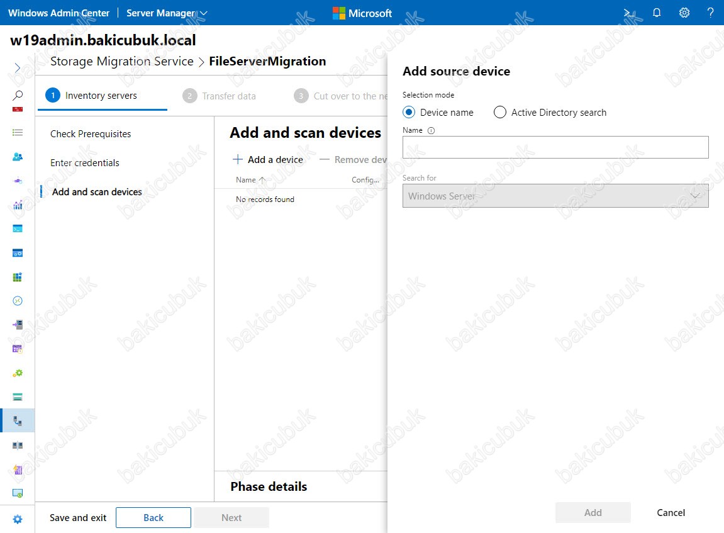Viewport: 724px width, 533px height.
Task: Select the Storage Migration Service sidebar icon
Action: [x=18, y=421]
